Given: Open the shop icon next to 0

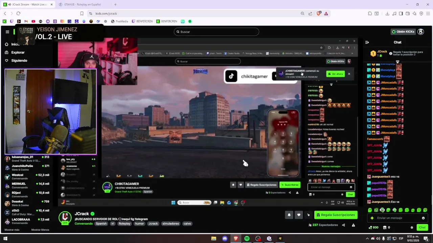Looking at the screenshot, I should [x=385, y=227].
